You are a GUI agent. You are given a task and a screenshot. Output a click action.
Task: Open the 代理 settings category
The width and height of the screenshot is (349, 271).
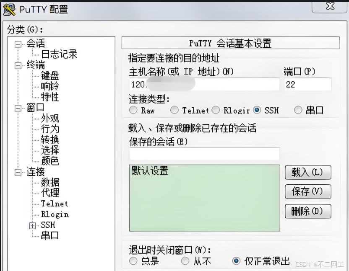(x=50, y=193)
